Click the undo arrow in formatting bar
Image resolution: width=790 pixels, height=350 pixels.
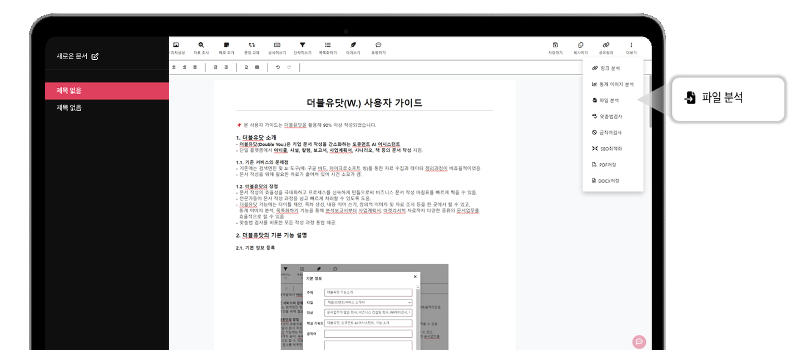[278, 67]
